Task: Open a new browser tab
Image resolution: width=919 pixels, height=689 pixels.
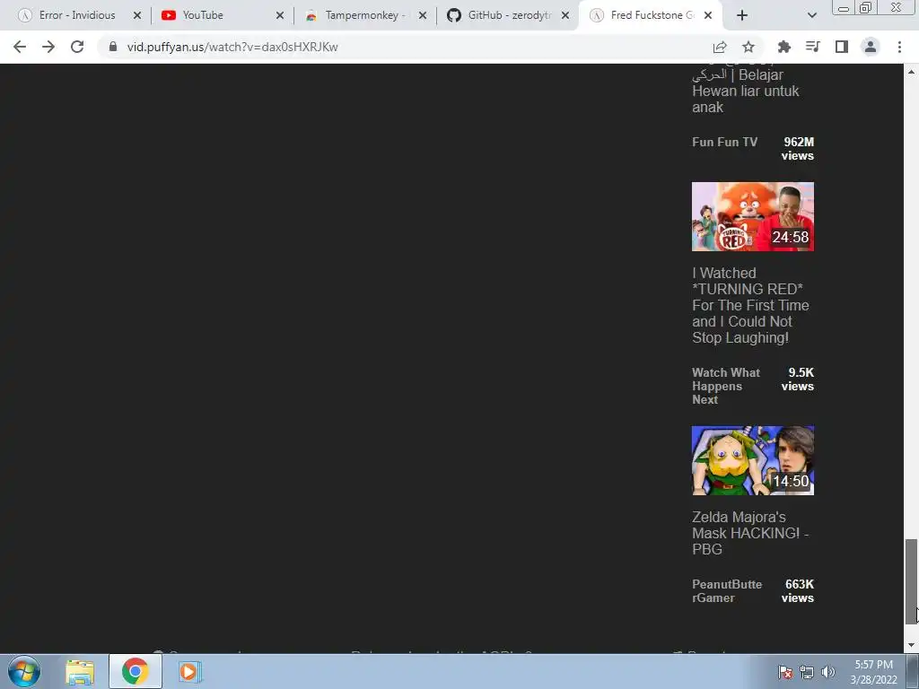Action: tap(742, 15)
